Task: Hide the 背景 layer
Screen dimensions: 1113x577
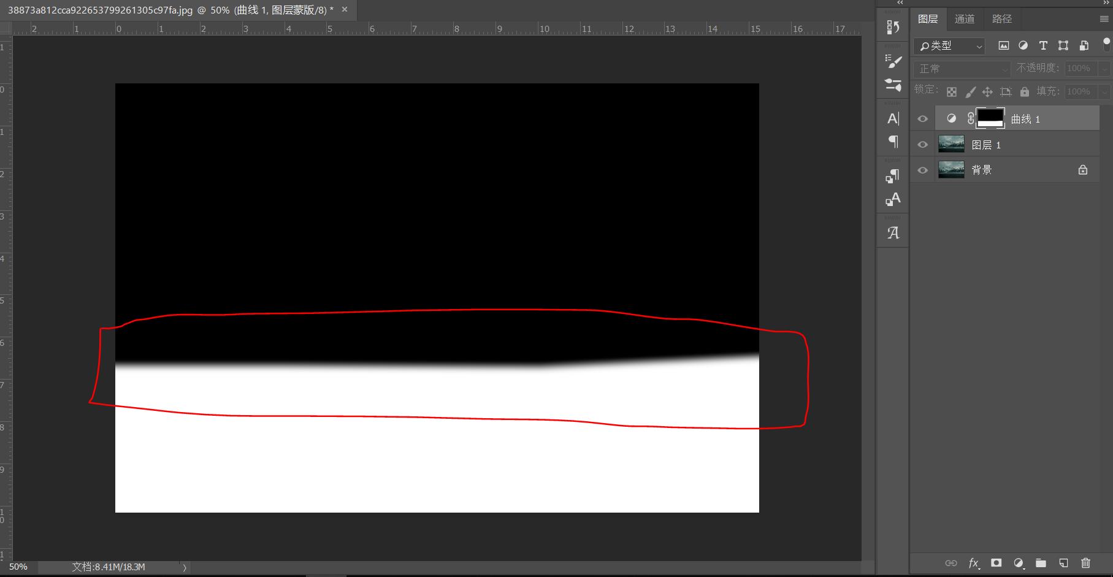Action: click(x=922, y=170)
